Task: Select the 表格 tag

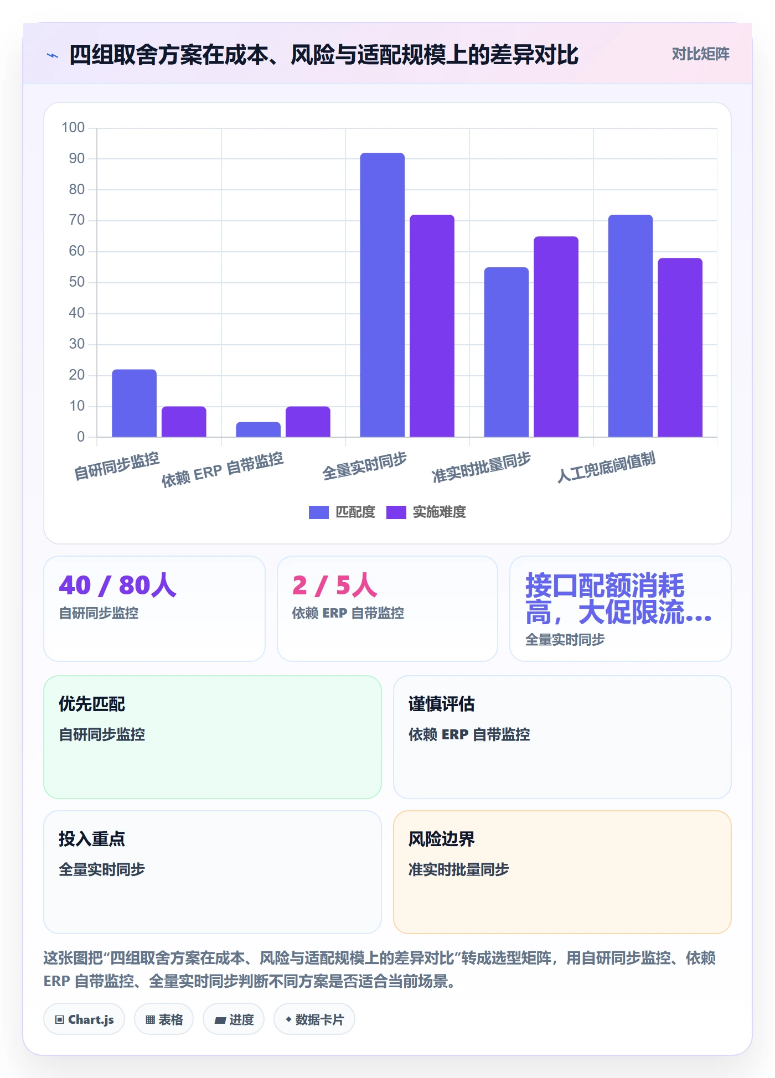Action: pos(164,1019)
